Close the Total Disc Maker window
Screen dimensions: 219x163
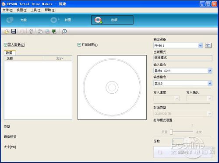click(214, 4)
